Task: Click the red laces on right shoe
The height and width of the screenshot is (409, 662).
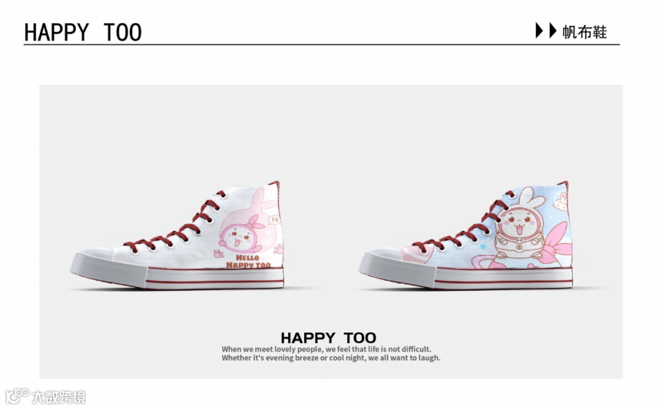Action: (x=463, y=223)
